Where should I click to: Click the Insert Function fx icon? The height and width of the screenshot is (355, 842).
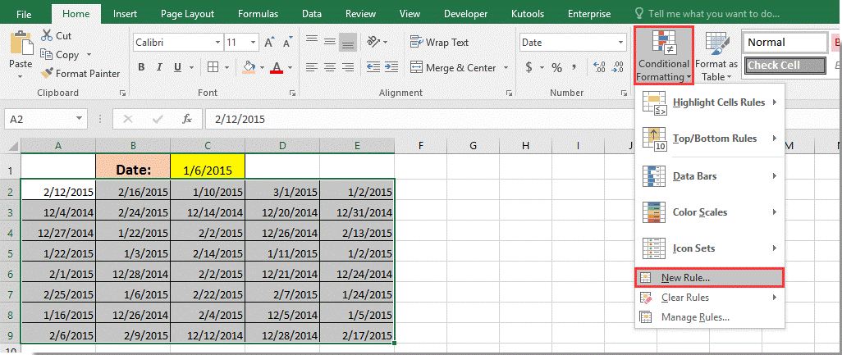187,119
